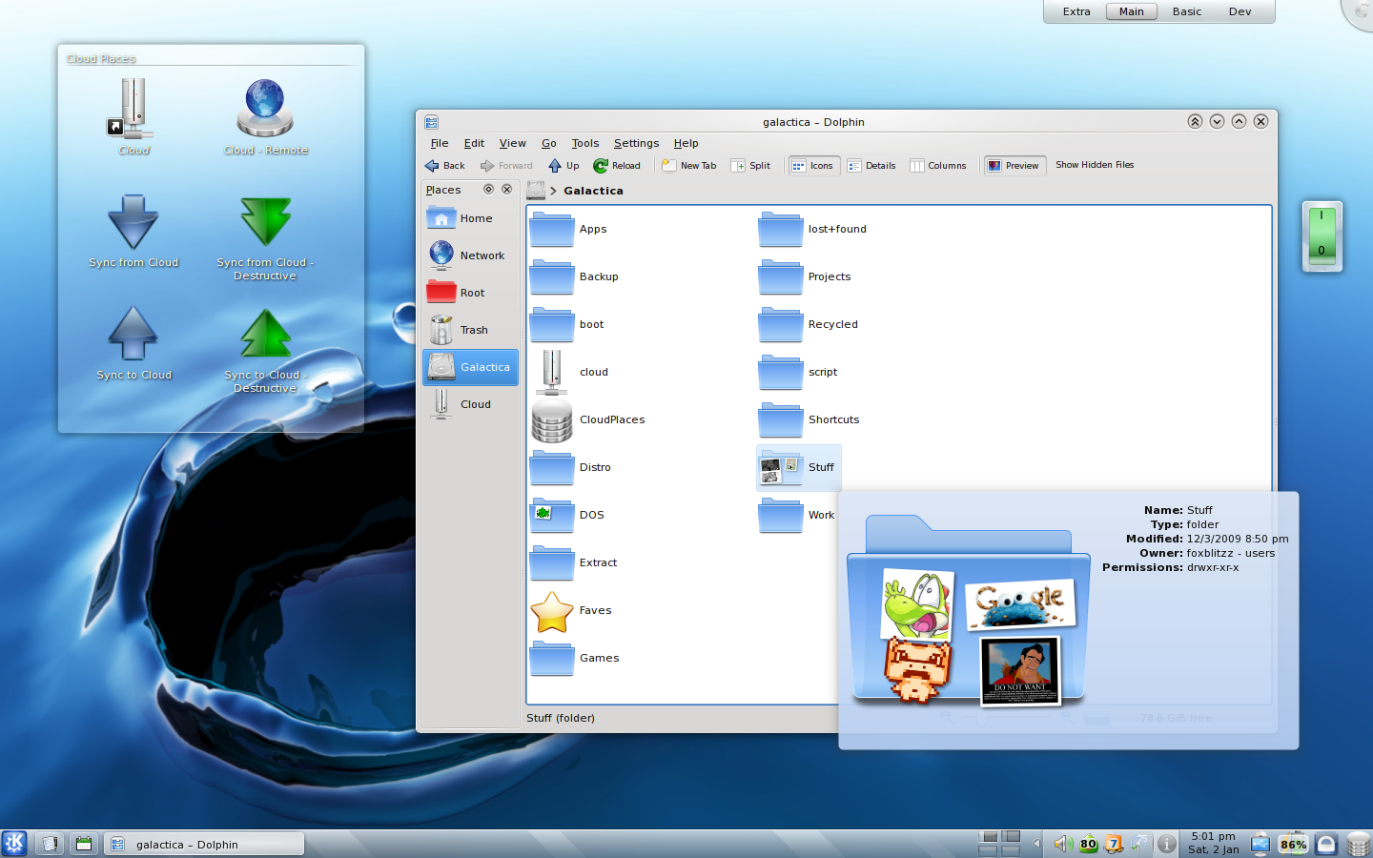Click the Back navigation button
This screenshot has height=858, width=1373.
(x=444, y=166)
